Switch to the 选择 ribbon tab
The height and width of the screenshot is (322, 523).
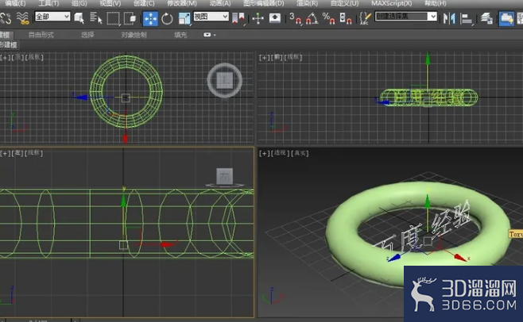tap(87, 35)
